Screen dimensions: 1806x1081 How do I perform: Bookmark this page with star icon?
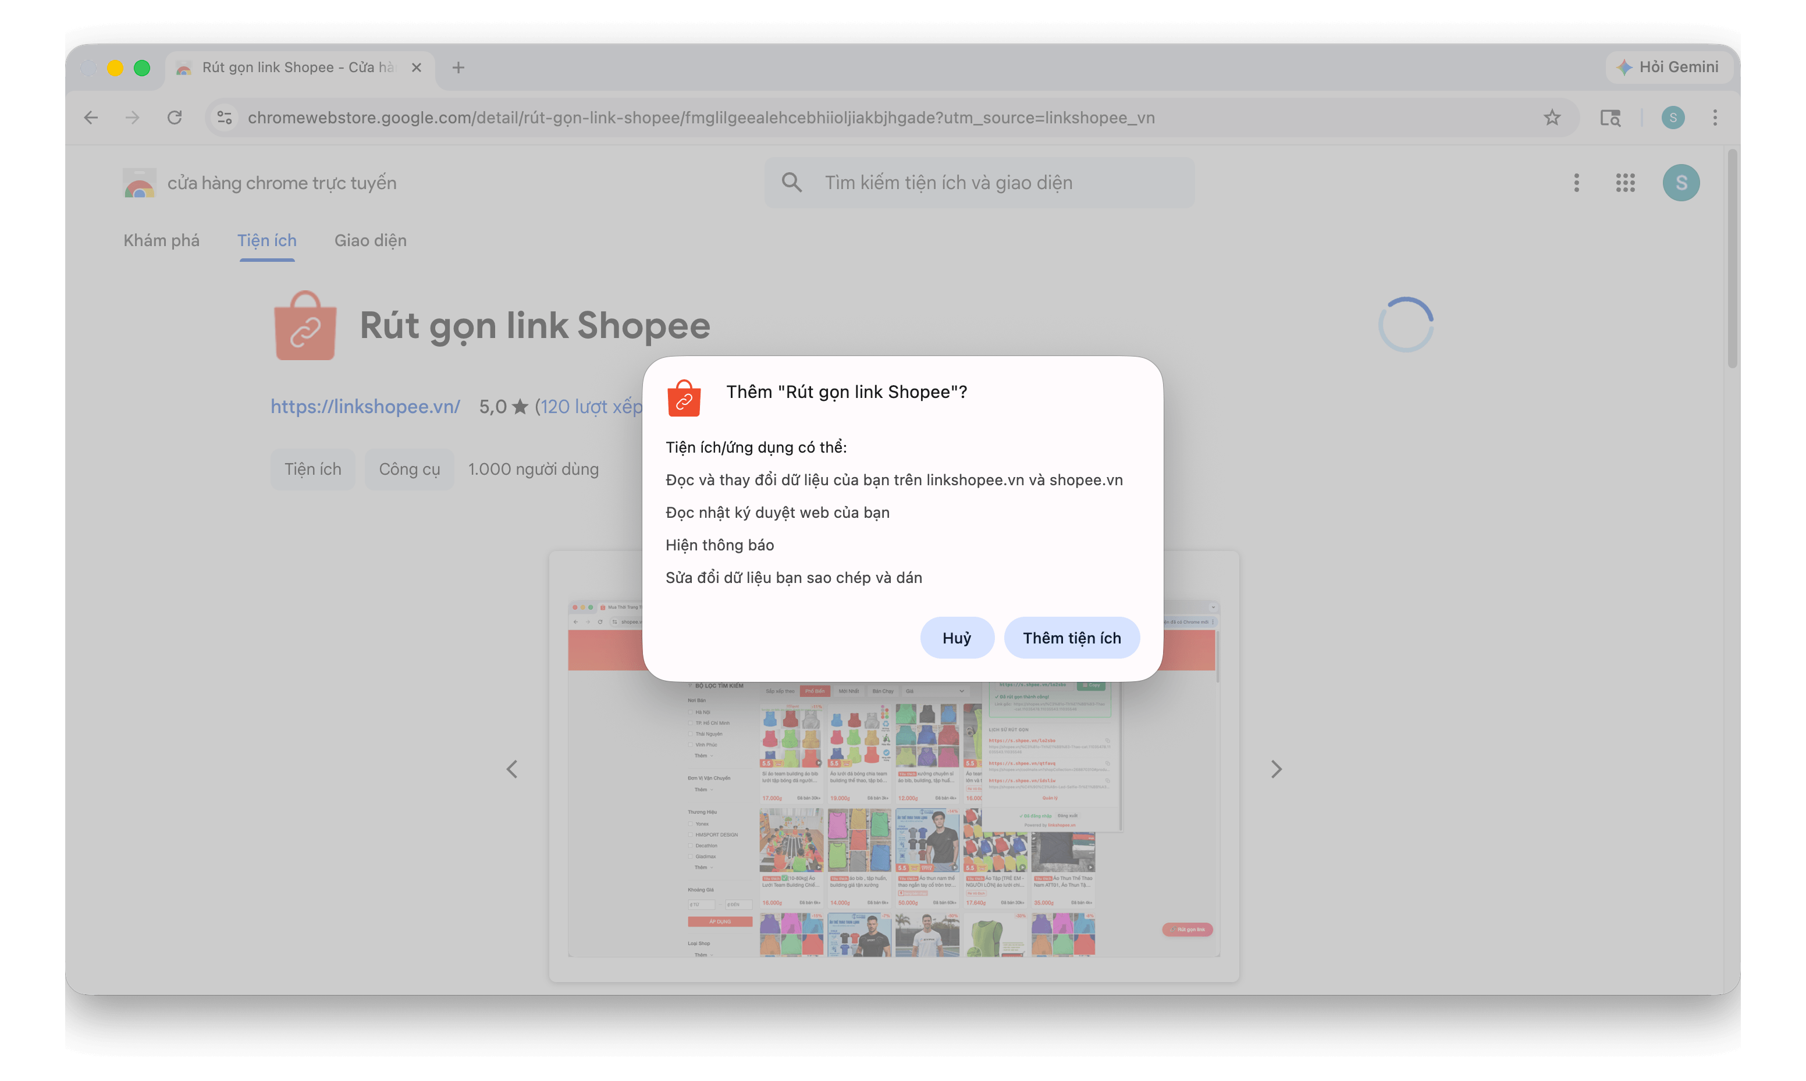1552,118
